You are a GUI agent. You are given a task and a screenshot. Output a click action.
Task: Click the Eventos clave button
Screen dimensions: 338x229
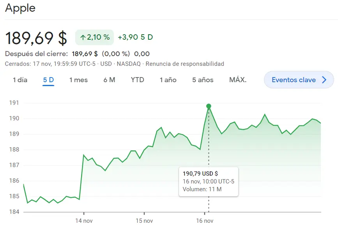pyautogui.click(x=299, y=79)
